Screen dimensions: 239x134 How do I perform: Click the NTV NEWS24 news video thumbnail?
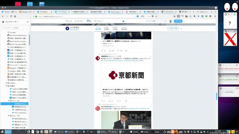click(x=126, y=120)
